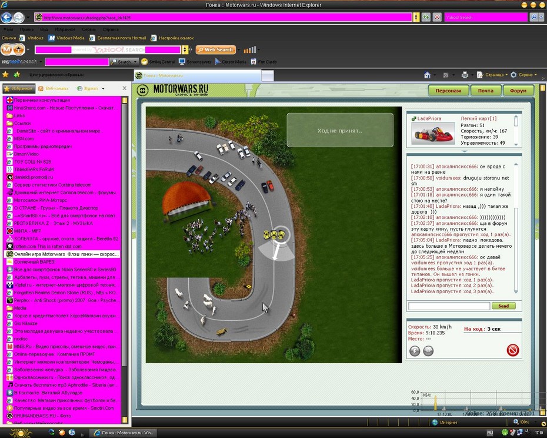Image resolution: width=547 pixels, height=438 pixels.
Task: Click the Персонаж button
Action: click(449, 91)
